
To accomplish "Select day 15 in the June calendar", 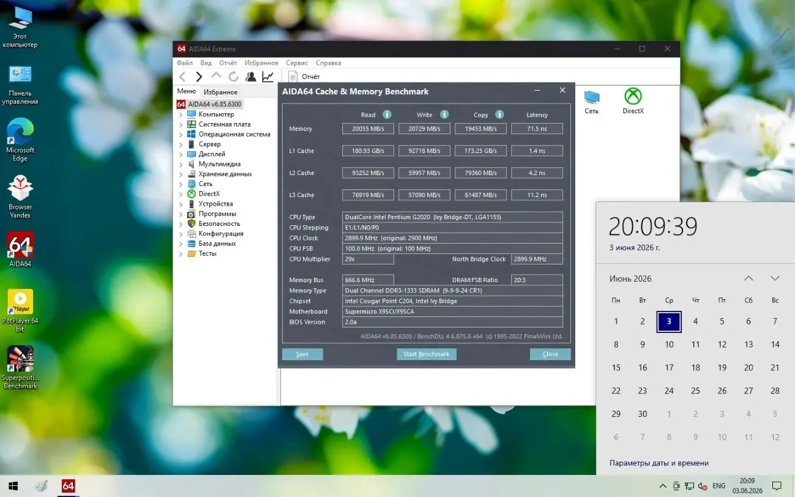I will click(x=616, y=368).
